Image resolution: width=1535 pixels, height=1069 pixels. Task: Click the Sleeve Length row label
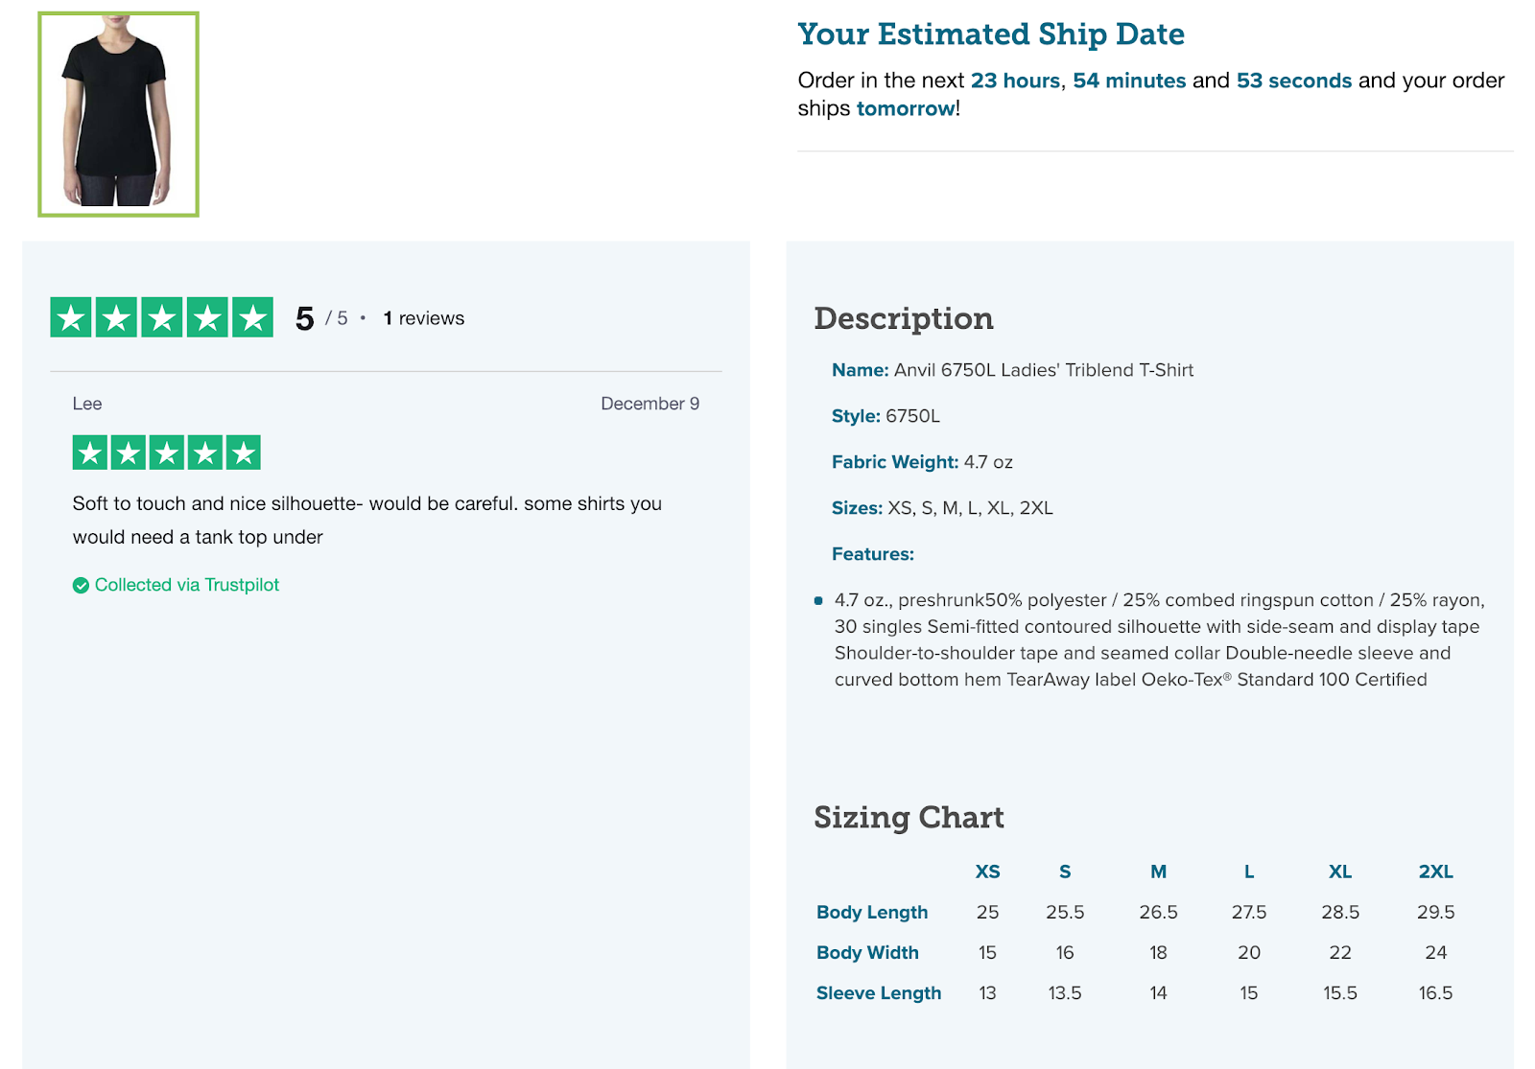coord(879,993)
